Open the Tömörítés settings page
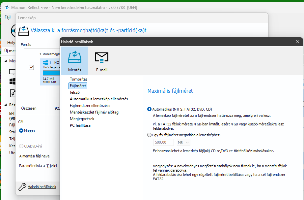This screenshot has height=200, width=304. pos(78,79)
